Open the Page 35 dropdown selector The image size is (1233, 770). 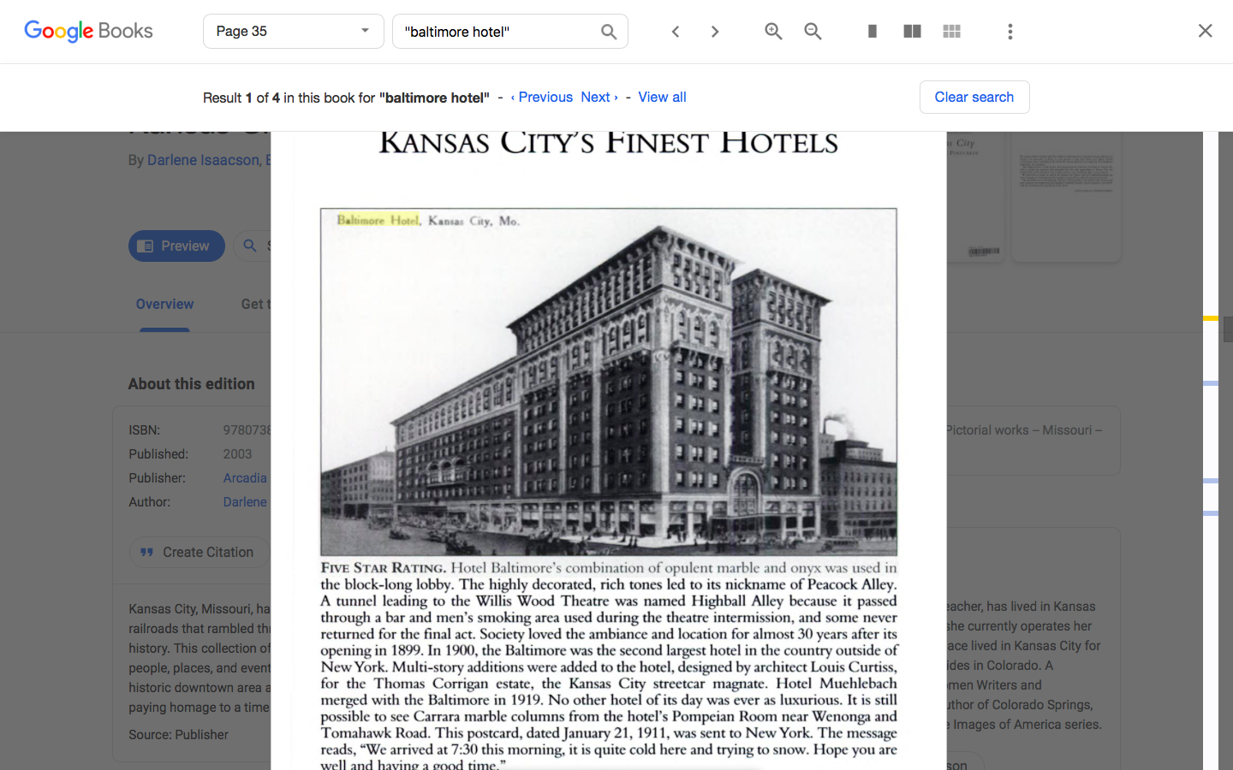point(293,32)
